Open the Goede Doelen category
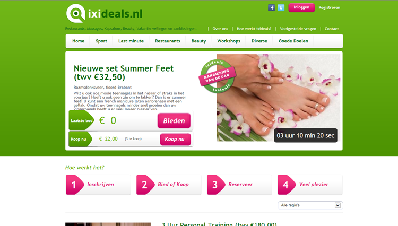Screen dimensions: 398x226 pyautogui.click(x=293, y=41)
